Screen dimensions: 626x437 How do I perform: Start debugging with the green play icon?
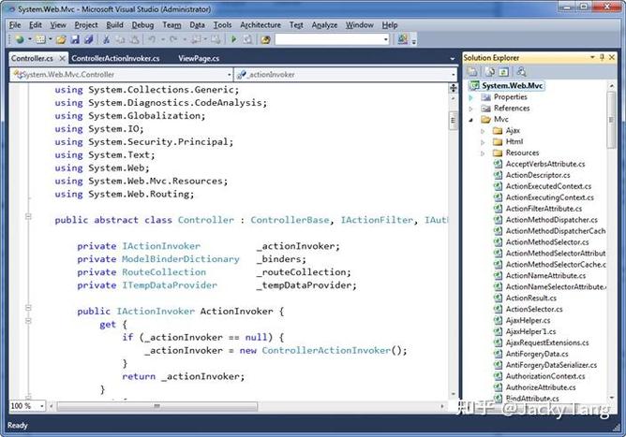click(234, 39)
